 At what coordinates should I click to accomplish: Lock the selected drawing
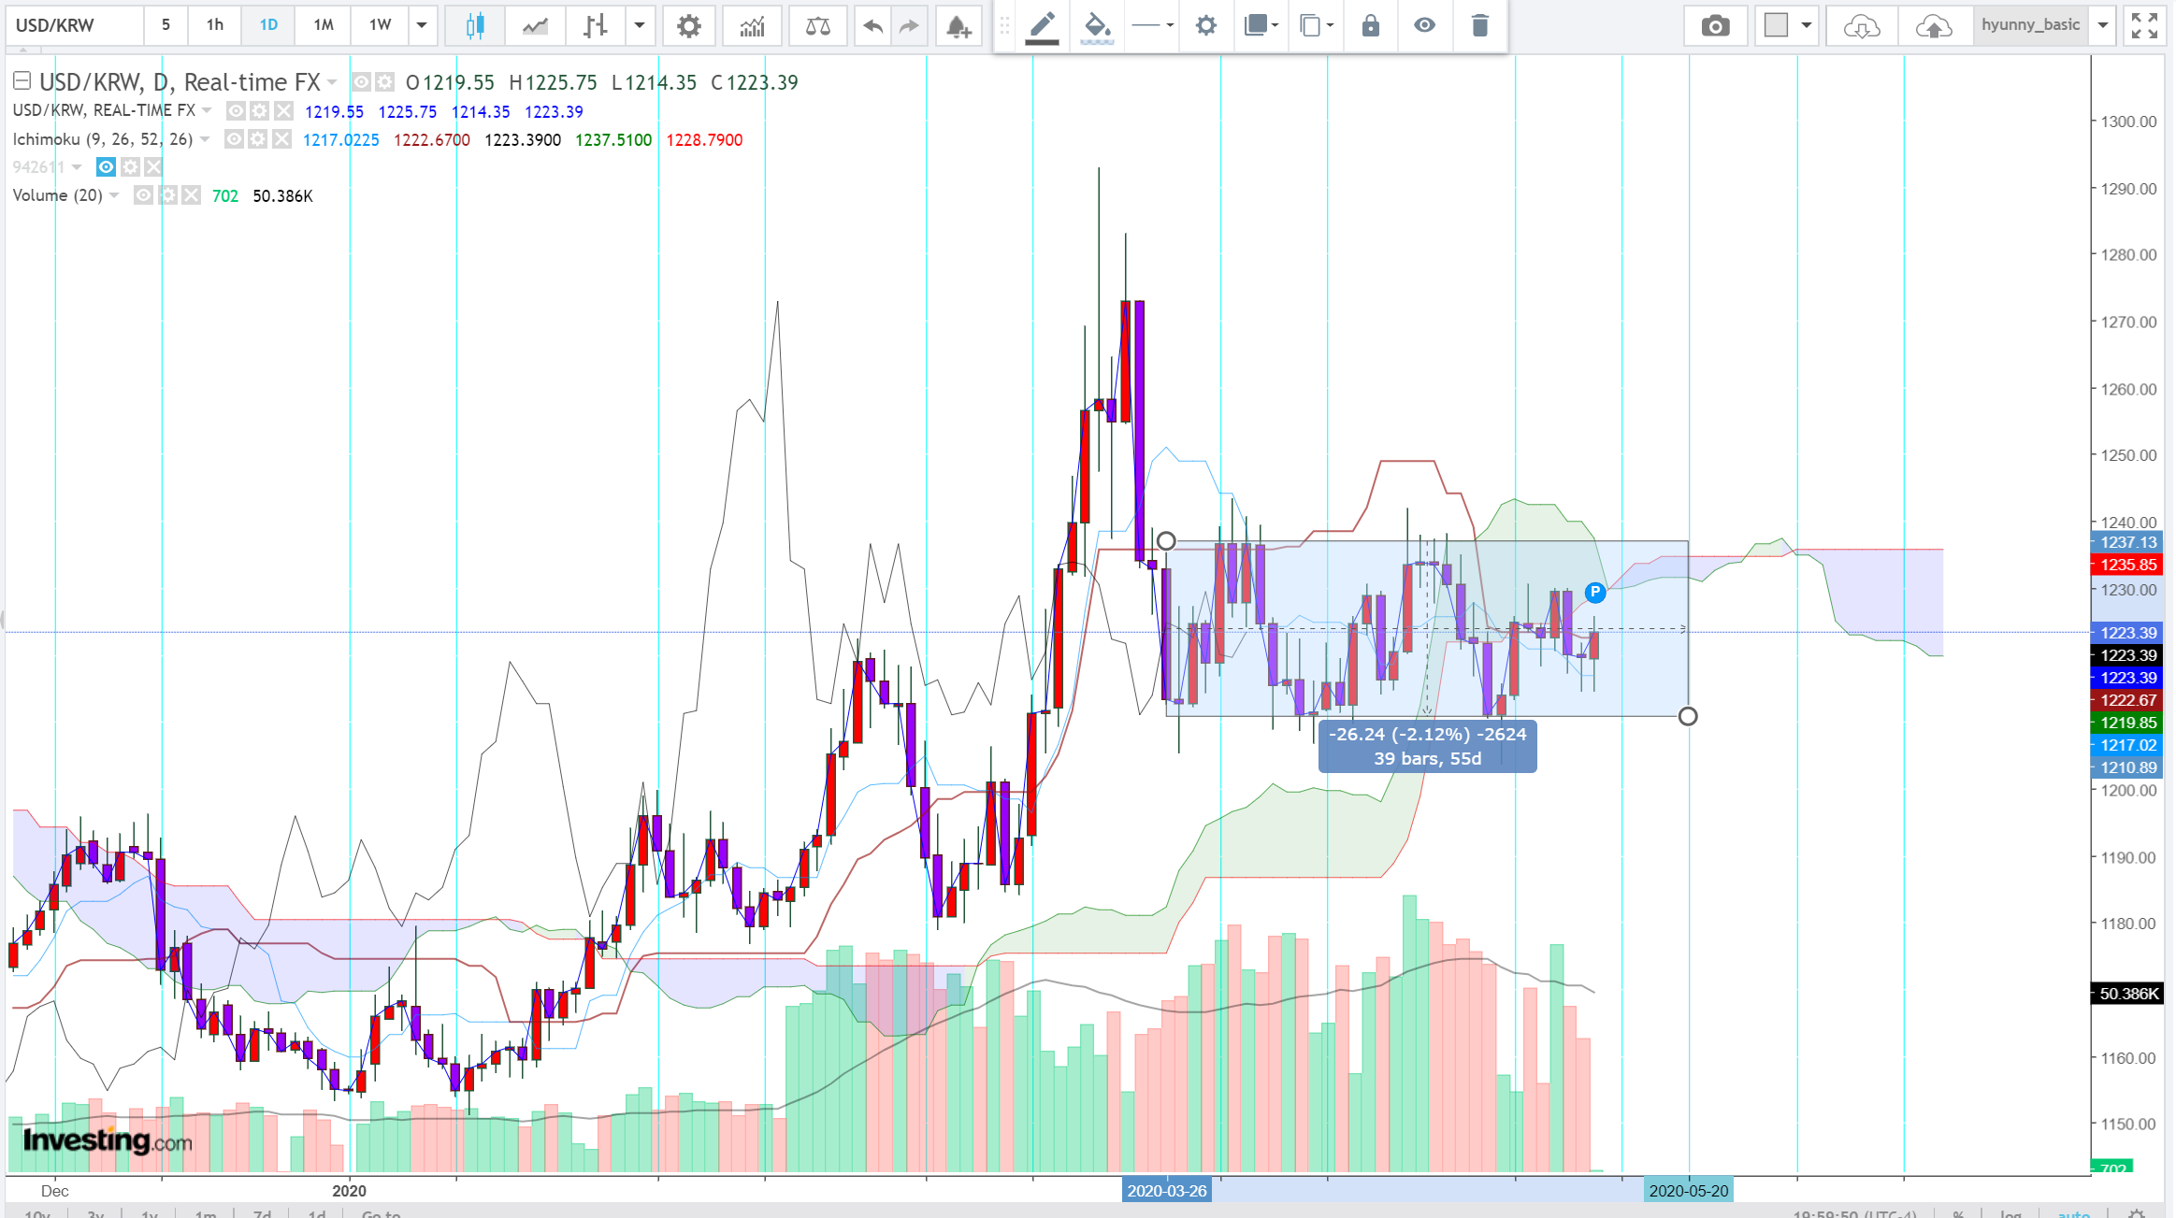point(1370,25)
